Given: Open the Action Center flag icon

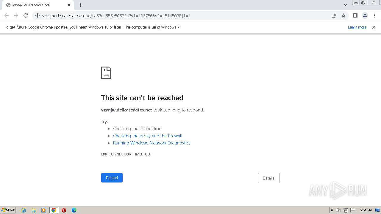Looking at the screenshot, I should point(353,210).
